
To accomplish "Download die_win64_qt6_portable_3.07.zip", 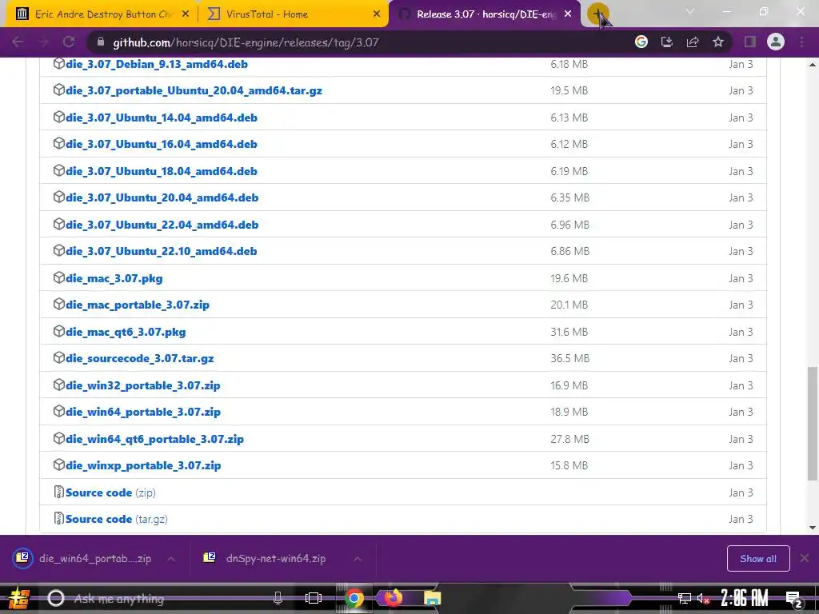I will [x=154, y=439].
